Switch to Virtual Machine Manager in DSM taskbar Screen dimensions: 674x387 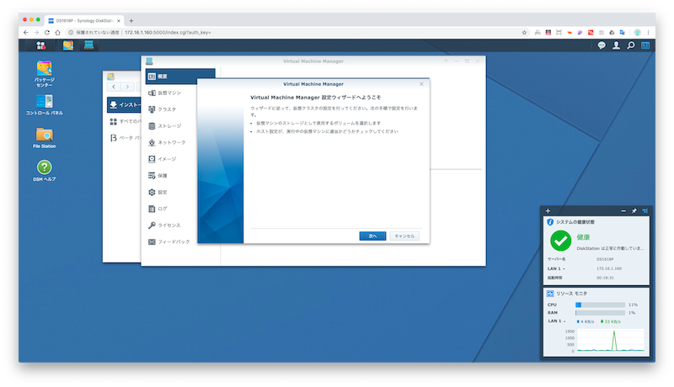coord(89,45)
